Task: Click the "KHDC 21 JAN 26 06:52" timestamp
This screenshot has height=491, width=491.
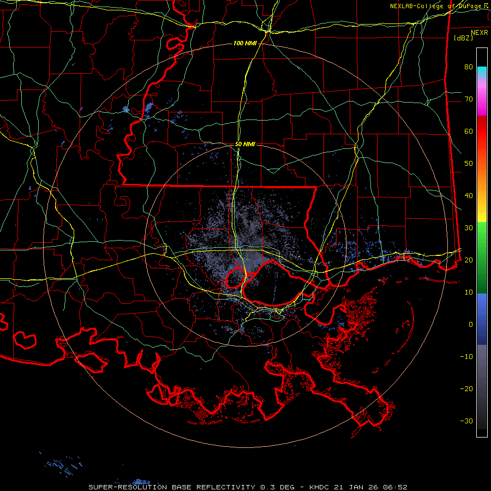Action: pos(358,487)
